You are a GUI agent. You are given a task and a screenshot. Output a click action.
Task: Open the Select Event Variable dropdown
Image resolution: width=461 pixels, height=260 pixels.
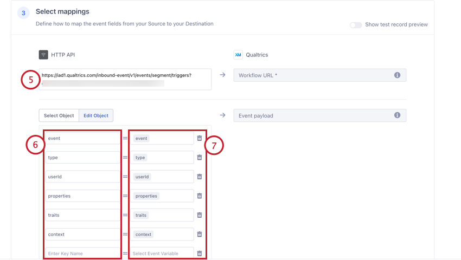point(163,253)
